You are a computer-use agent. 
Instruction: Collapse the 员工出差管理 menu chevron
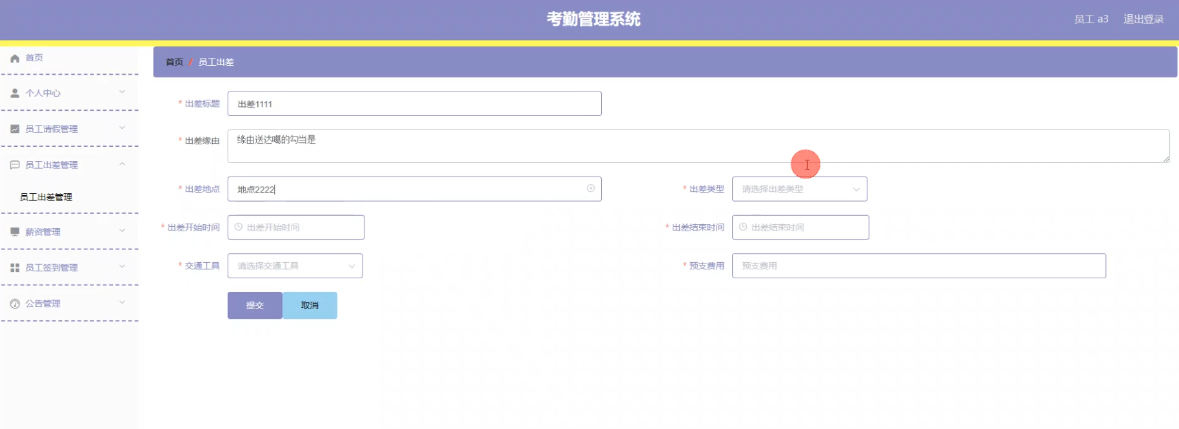(122, 164)
